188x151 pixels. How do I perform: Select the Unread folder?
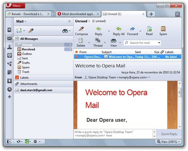click(44, 45)
